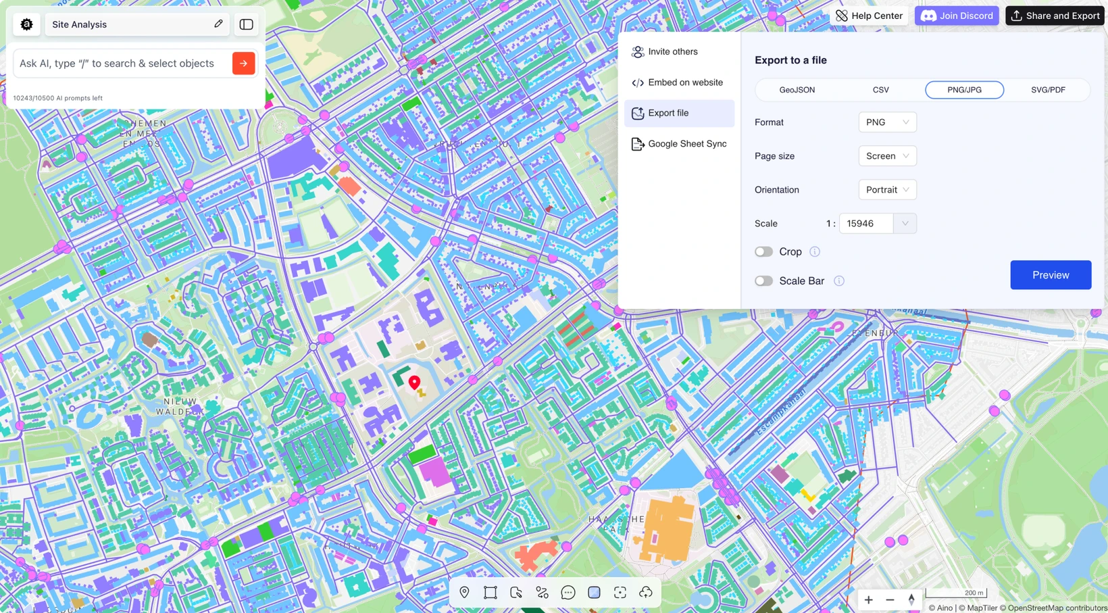Expand the Scale value dropdown arrow
The height and width of the screenshot is (613, 1108).
(x=905, y=224)
